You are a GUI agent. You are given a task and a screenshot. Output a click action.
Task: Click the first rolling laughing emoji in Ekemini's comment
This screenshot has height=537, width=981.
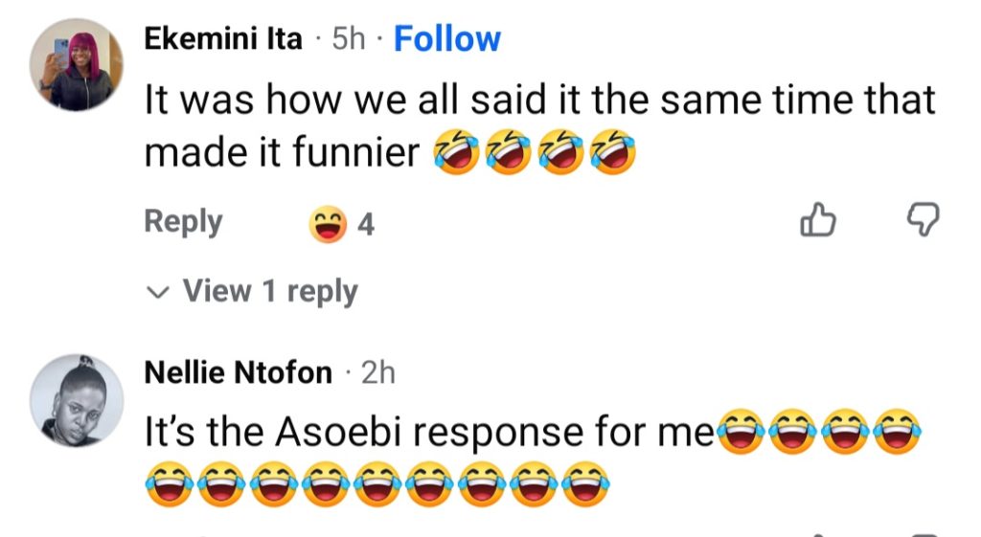457,152
